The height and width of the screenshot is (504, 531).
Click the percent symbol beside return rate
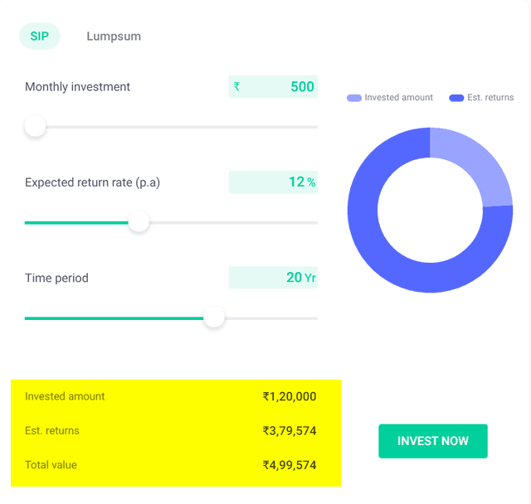[311, 182]
